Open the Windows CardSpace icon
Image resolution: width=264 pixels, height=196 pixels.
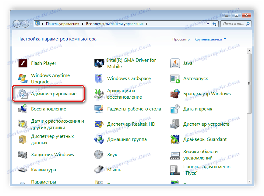[99, 79]
